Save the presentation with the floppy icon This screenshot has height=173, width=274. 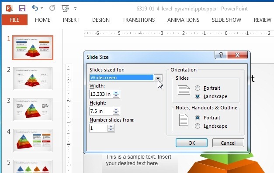(x=22, y=8)
